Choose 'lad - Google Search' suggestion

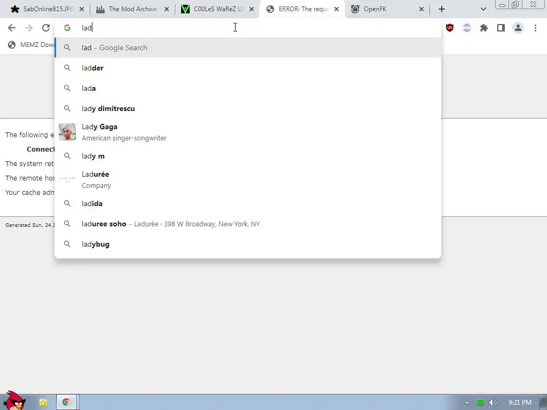pyautogui.click(x=248, y=48)
